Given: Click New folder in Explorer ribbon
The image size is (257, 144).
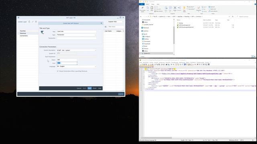Looking at the screenshot, I should pos(184,9).
